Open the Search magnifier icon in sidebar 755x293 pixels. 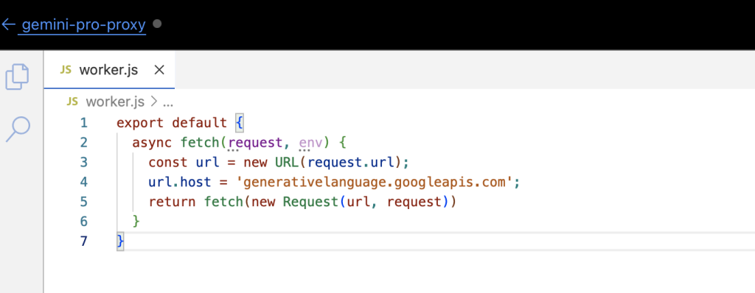(18, 129)
